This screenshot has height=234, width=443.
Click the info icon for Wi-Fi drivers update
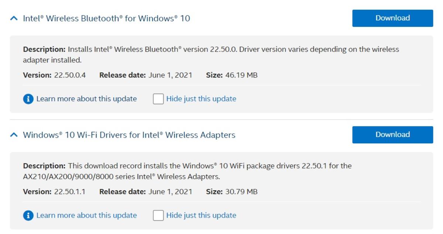point(28,216)
